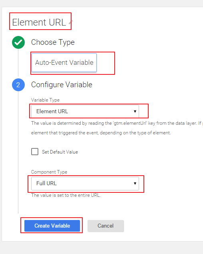Select the Auto-Event Variable type box

64,62
